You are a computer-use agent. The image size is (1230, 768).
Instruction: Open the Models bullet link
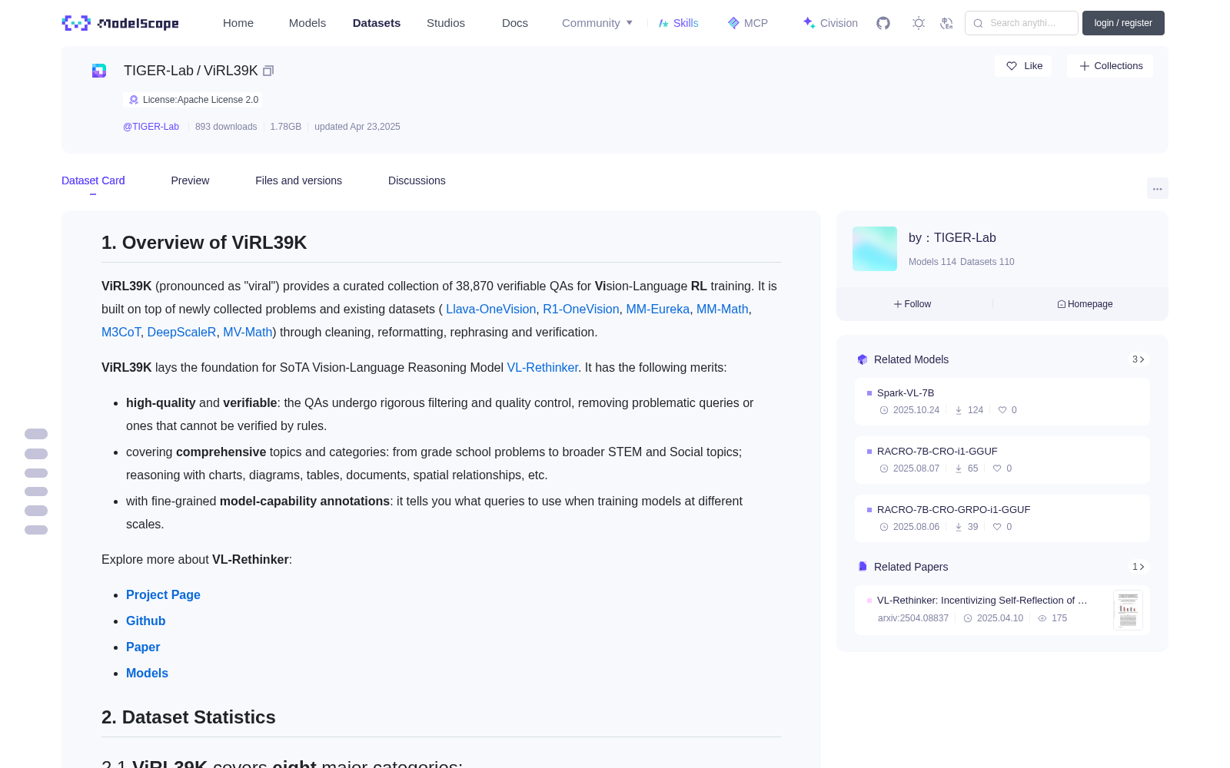[x=147, y=673]
